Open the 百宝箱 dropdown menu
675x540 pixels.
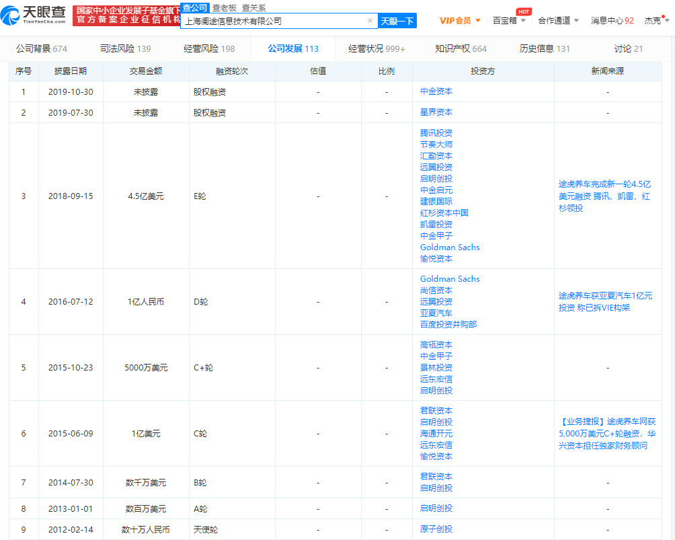(x=509, y=20)
